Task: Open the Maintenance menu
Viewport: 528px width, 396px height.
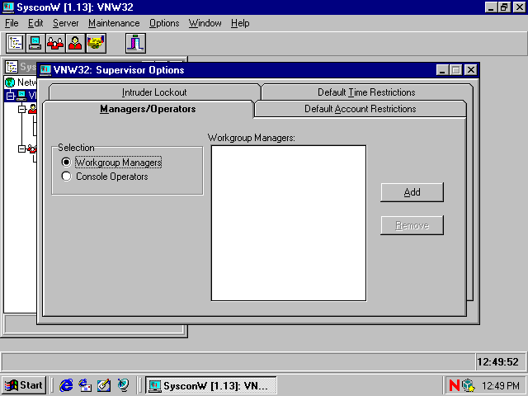Action: 114,23
